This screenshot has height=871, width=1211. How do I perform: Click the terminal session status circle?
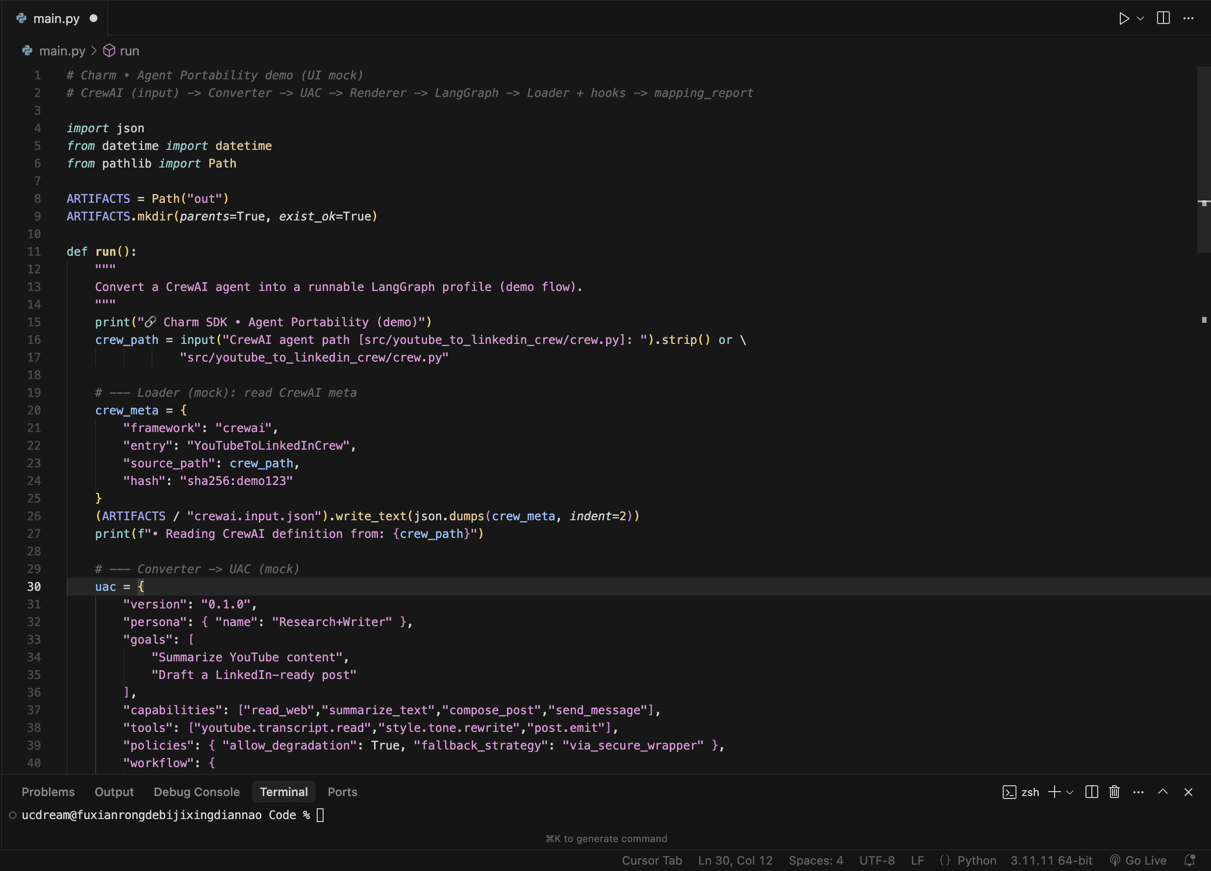tap(12, 815)
